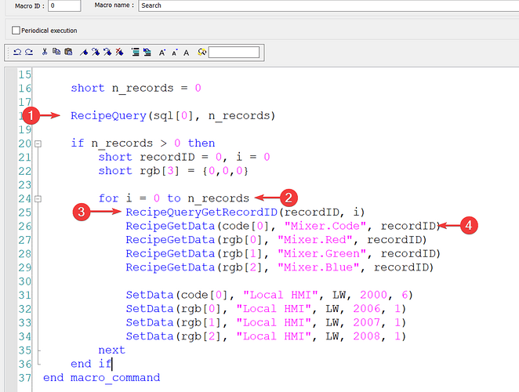Click the find icon beside search box

pos(201,53)
